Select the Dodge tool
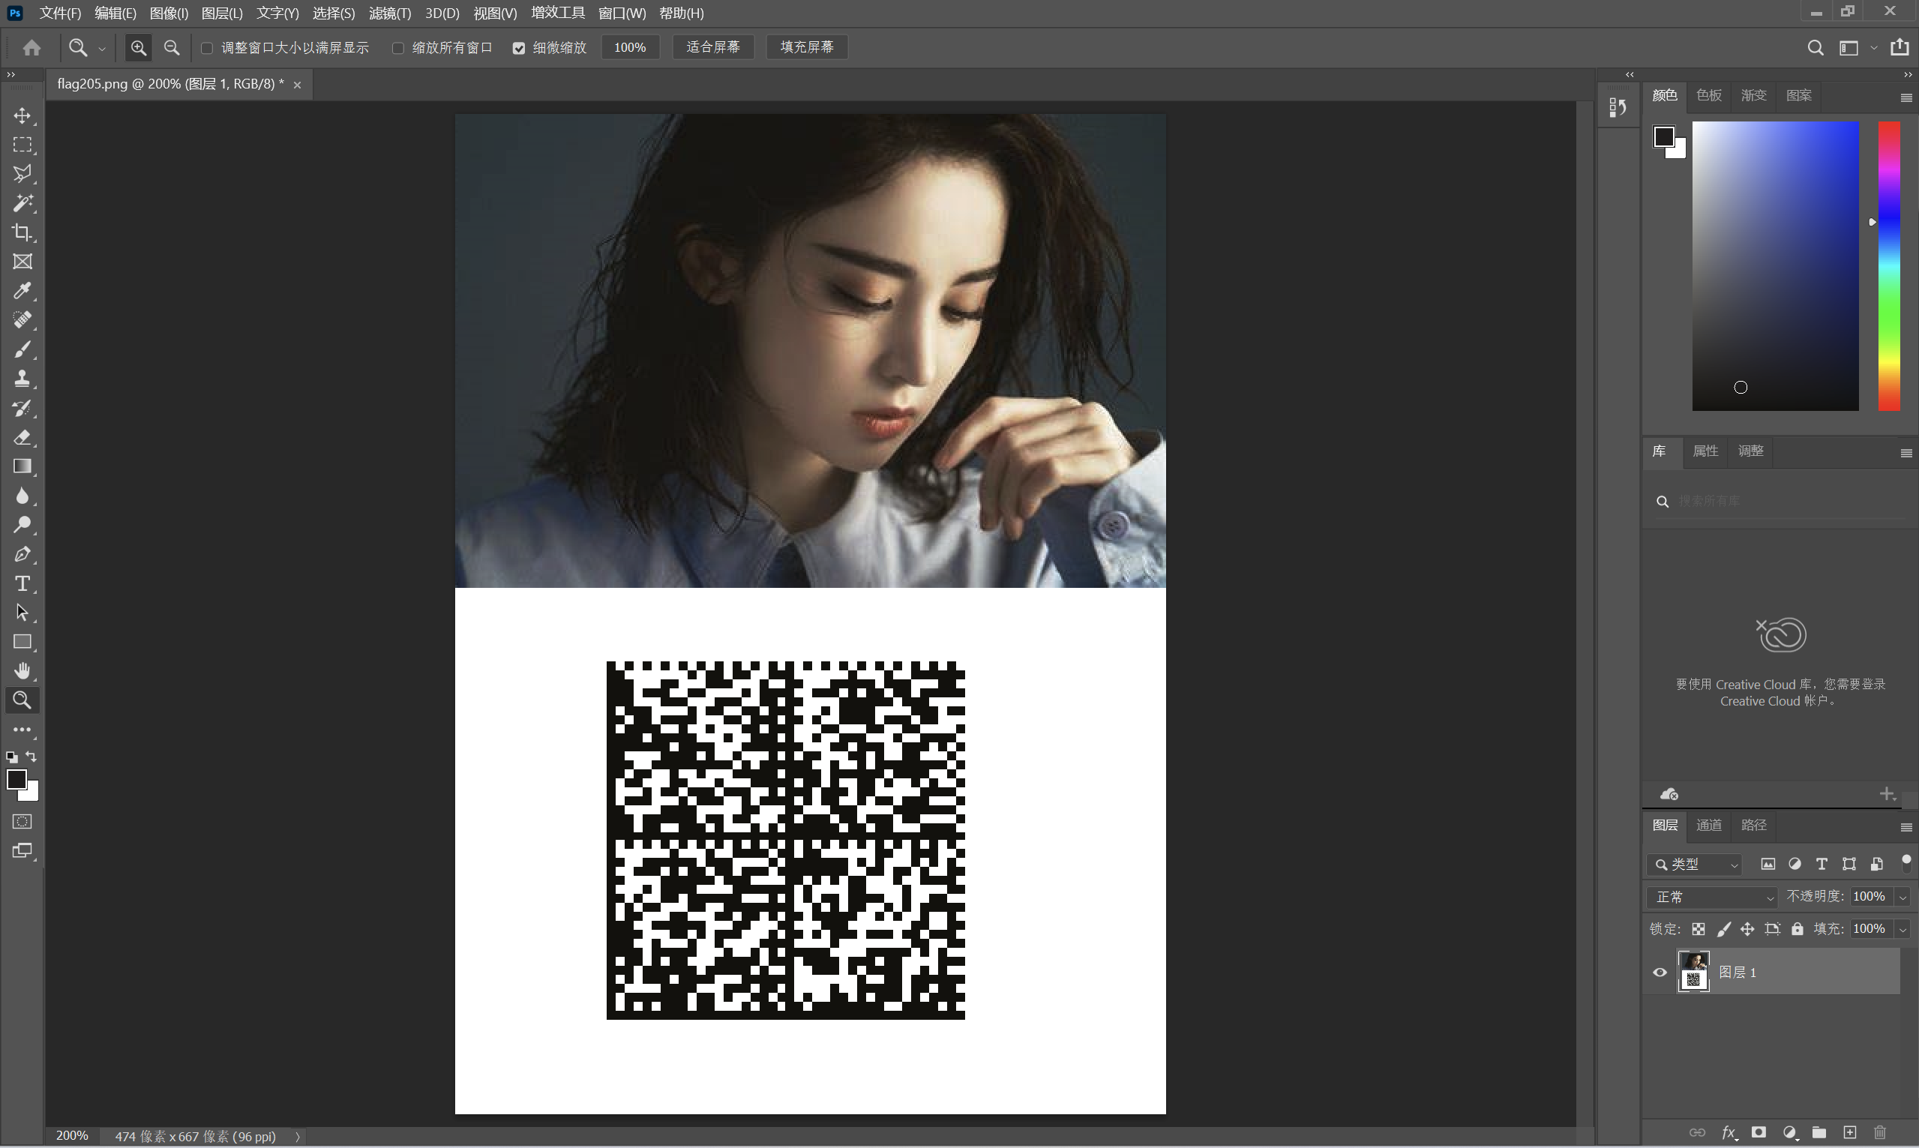Image resolution: width=1919 pixels, height=1148 pixels. point(22,524)
